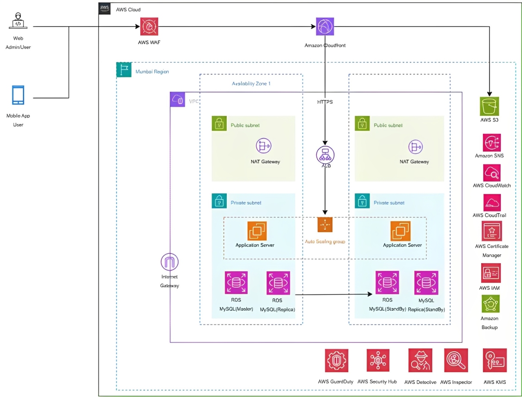Click the Auto Scaling group icon

325,225
